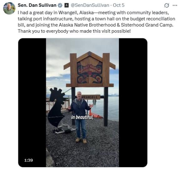Click the black square affiliation badge
The image size is (181, 169).
[x=66, y=5]
